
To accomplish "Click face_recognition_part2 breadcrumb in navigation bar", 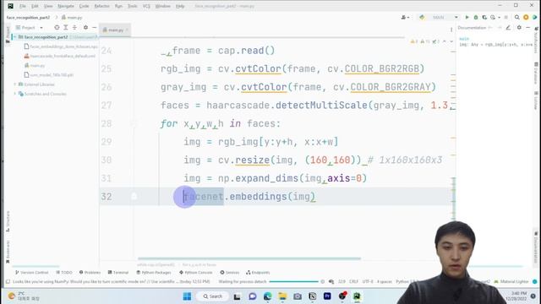I will point(28,17).
